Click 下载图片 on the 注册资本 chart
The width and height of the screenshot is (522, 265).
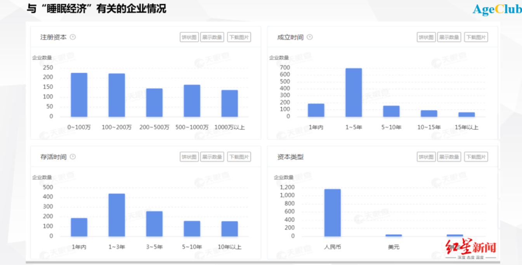click(239, 37)
